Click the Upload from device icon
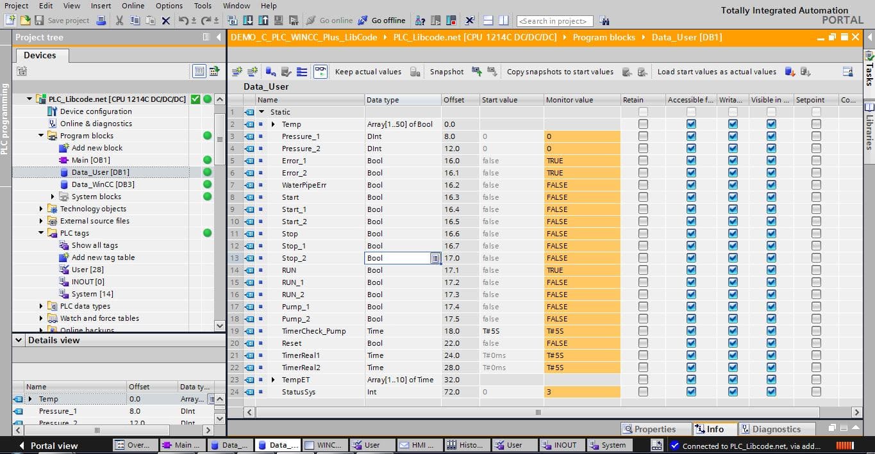Screen dimensions: 875x454 (x=263, y=20)
